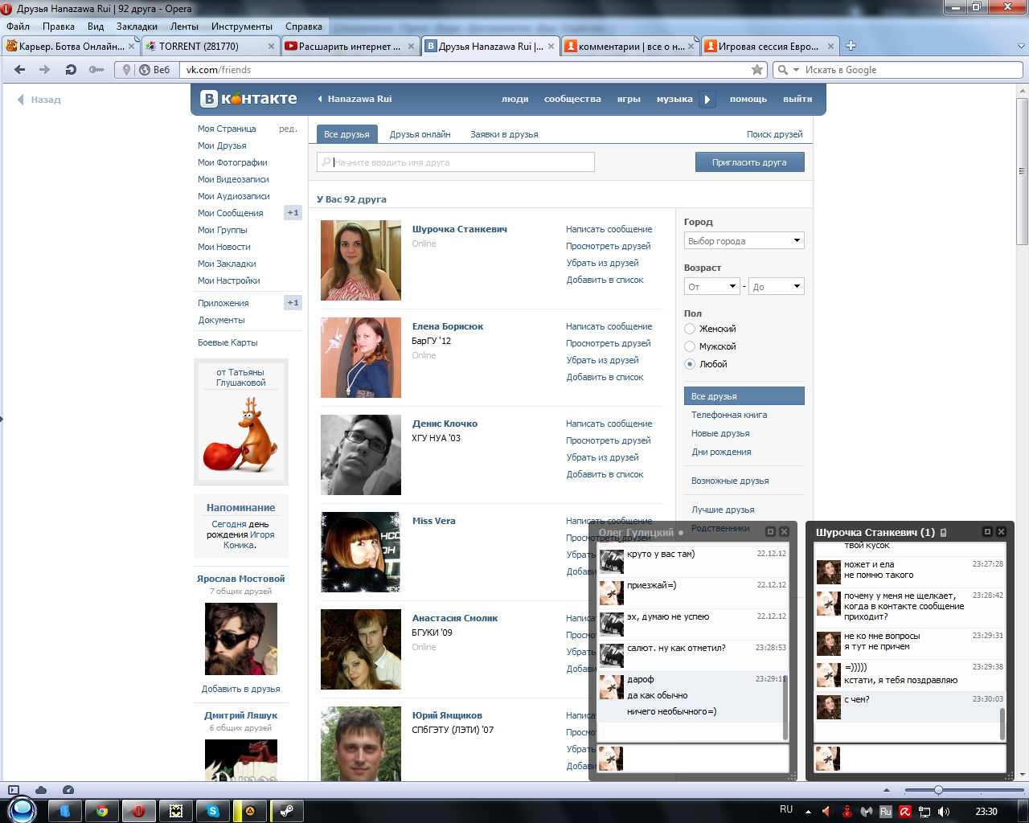Viewport: 1029px width, 823px height.
Task: Click the 'RU' language indicator in the taskbar
Action: [x=786, y=809]
